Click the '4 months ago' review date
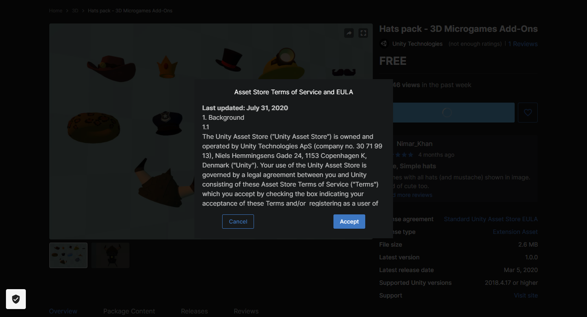The image size is (587, 317). pyautogui.click(x=436, y=155)
